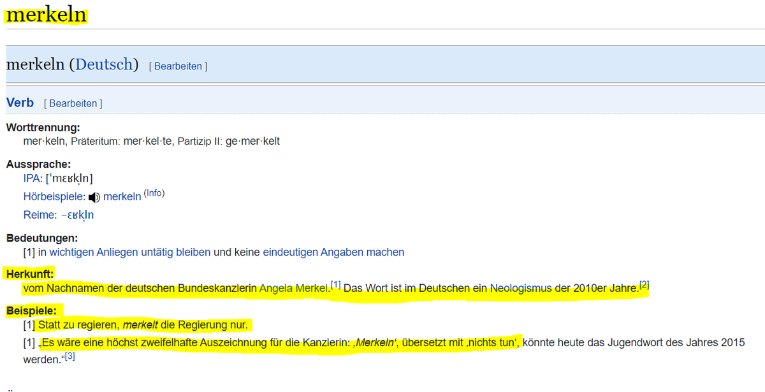Click the Aussprache label
Viewport: 765px width, 392px height.
point(38,164)
